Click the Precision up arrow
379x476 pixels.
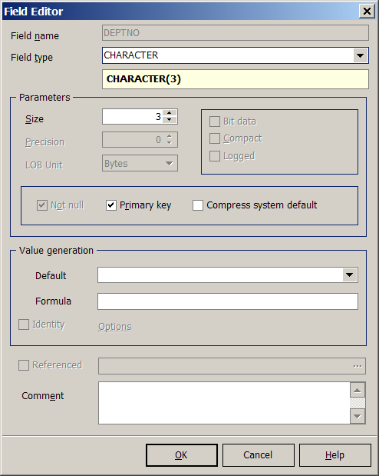(x=170, y=136)
